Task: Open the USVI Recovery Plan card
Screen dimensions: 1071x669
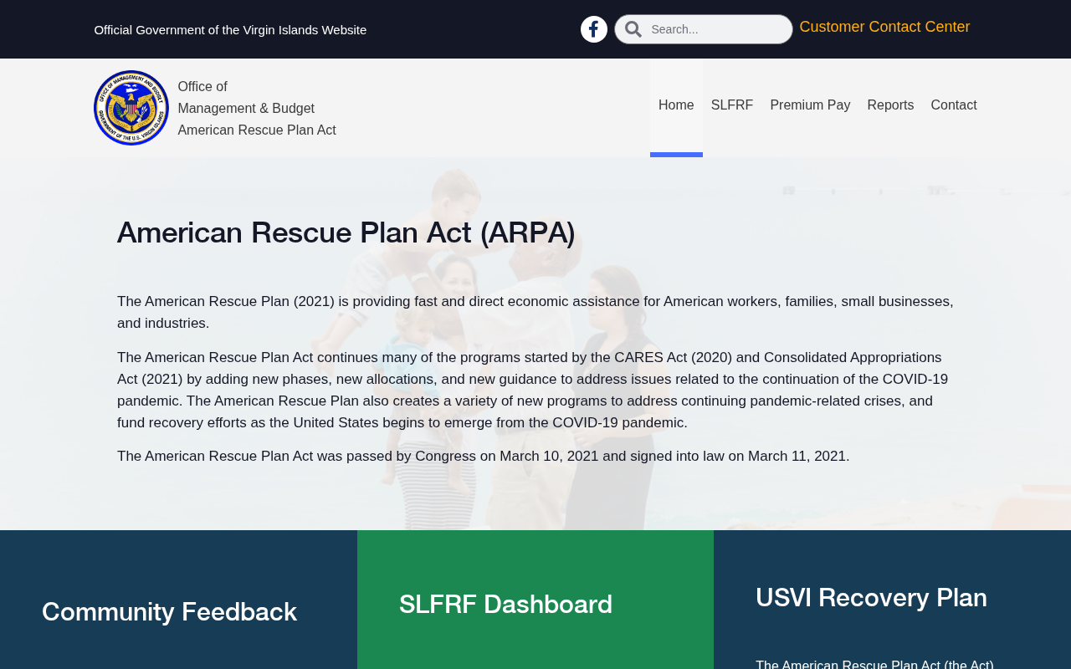Action: pyautogui.click(x=871, y=598)
